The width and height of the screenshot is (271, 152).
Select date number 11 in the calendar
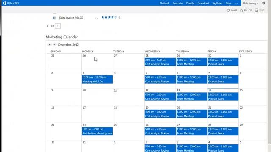tap(116, 90)
